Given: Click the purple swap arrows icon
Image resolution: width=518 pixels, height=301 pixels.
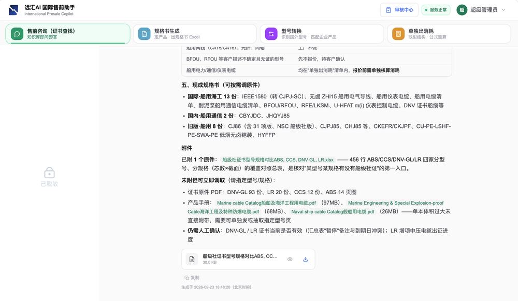Looking at the screenshot, I should tap(271, 34).
